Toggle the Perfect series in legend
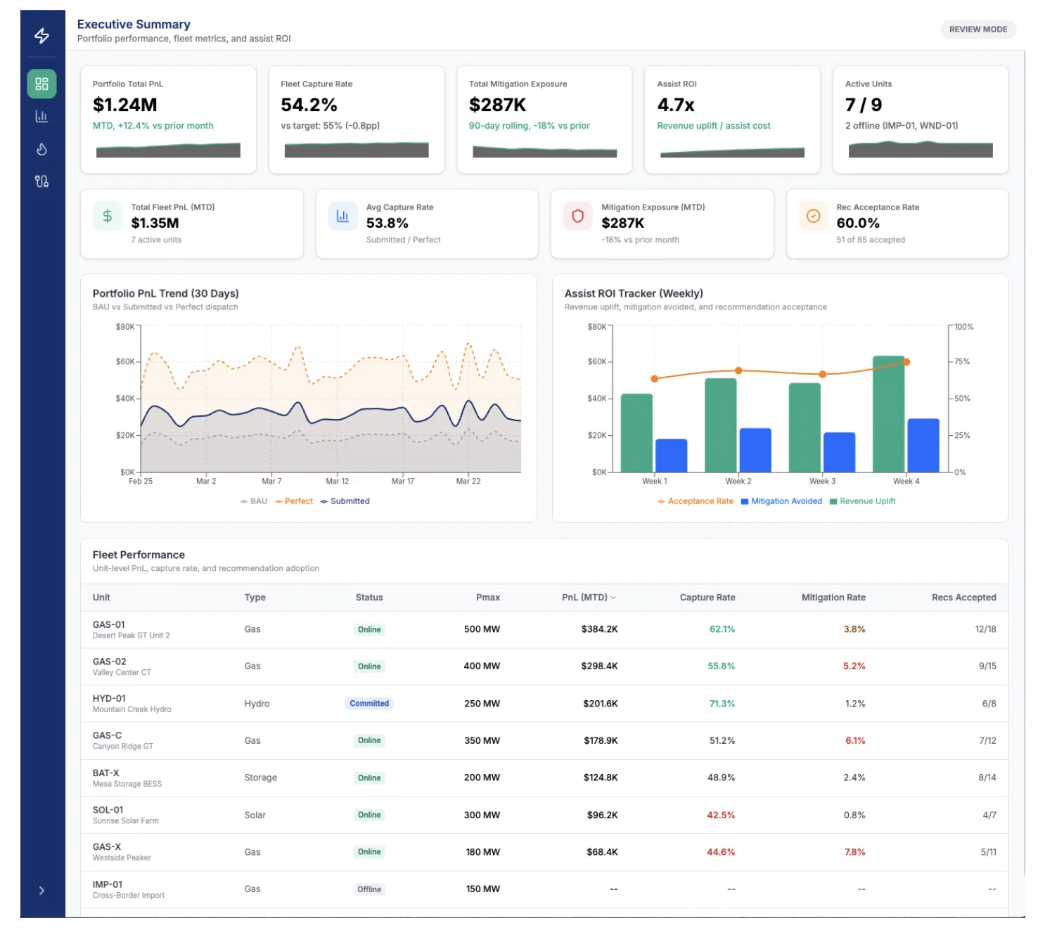This screenshot has height=935, width=1045. (294, 501)
